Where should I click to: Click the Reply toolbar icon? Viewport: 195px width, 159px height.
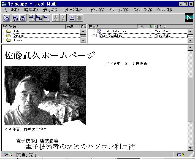click(x=32, y=18)
